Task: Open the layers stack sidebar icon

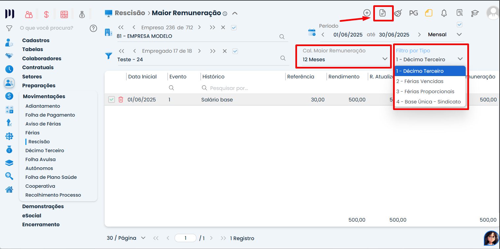Action: tap(9, 163)
